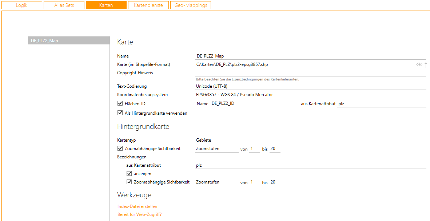The height and width of the screenshot is (221, 430).
Task: Focus the Copyright-Hinweis text field
Action: (310, 73)
